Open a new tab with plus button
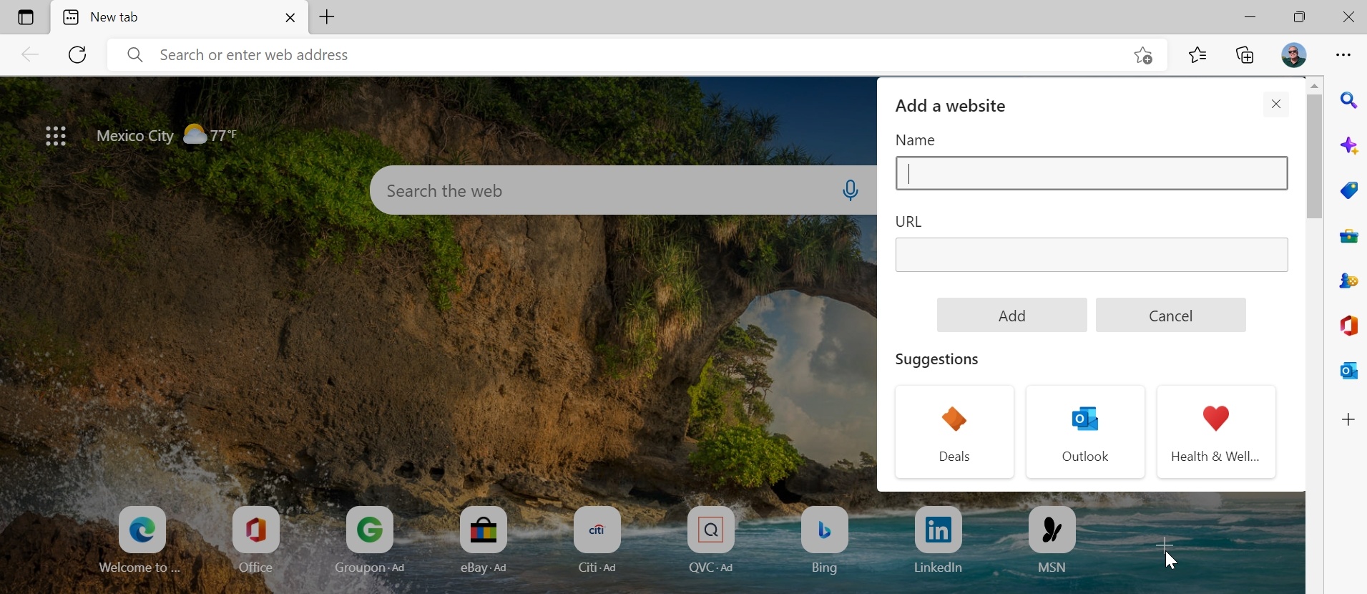The height and width of the screenshot is (594, 1367). (x=328, y=17)
